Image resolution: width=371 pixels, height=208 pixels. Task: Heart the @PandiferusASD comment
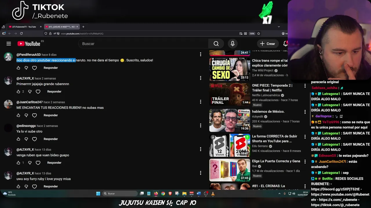click(x=34, y=68)
